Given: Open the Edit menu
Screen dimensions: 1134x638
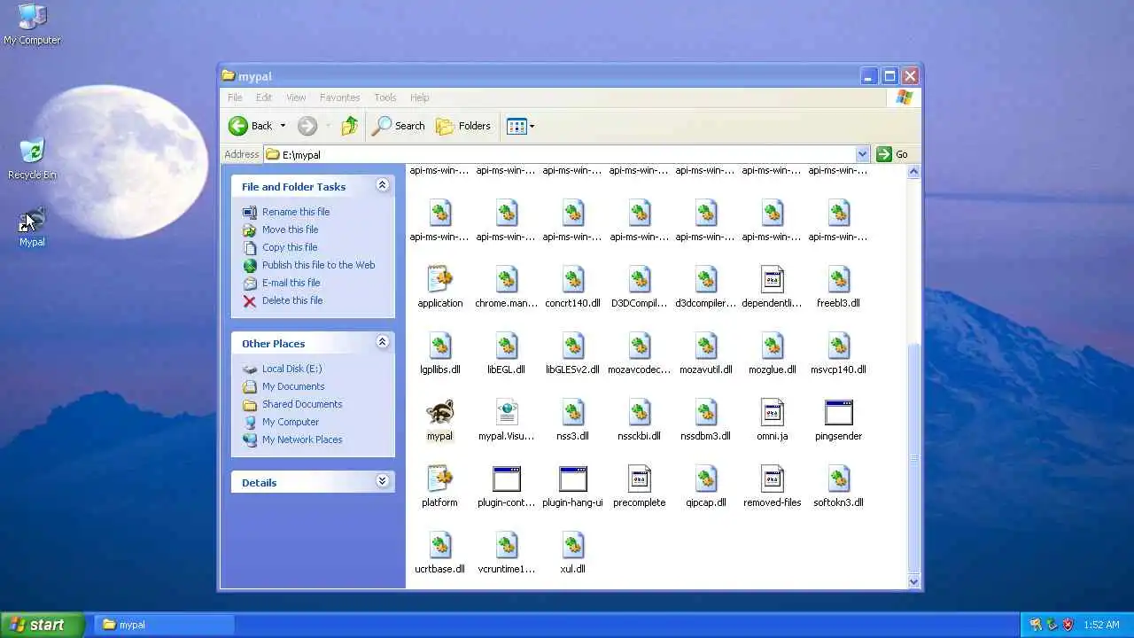Looking at the screenshot, I should coord(264,97).
